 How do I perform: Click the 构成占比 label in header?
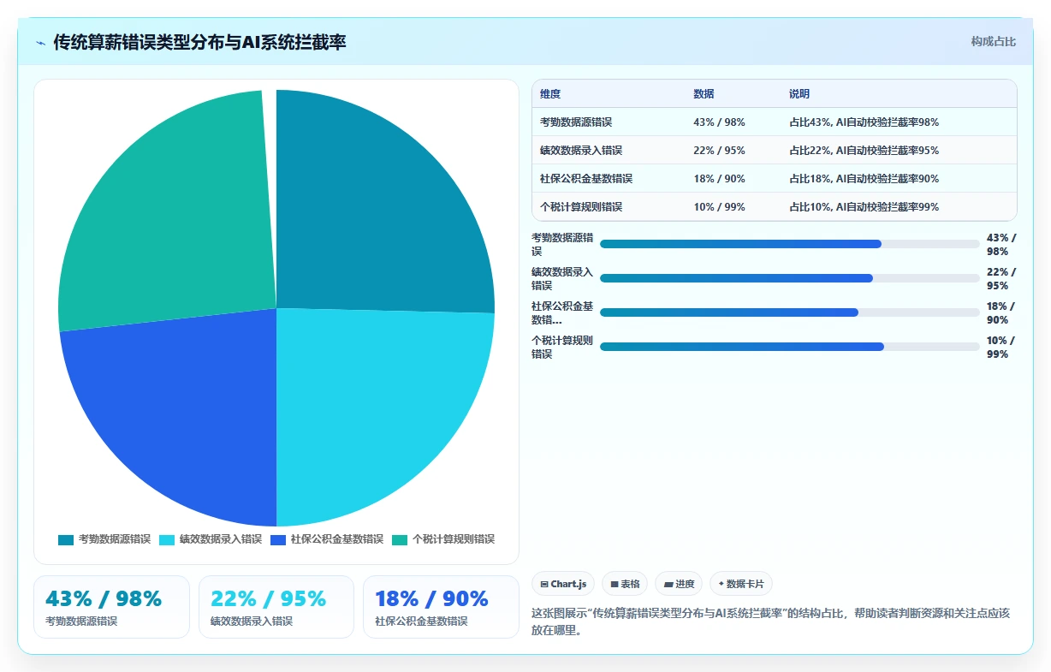click(993, 41)
